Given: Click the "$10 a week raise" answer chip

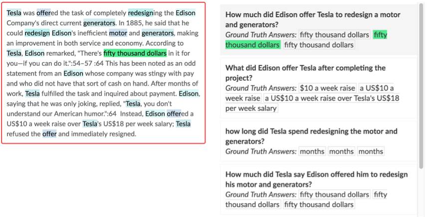Looking at the screenshot, I should coord(327,88).
